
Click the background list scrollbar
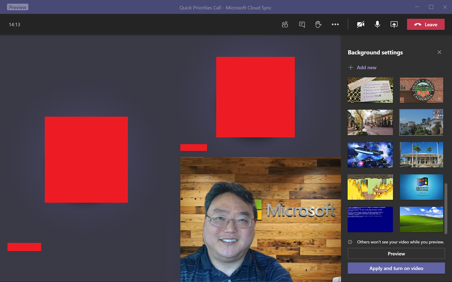pos(445,207)
